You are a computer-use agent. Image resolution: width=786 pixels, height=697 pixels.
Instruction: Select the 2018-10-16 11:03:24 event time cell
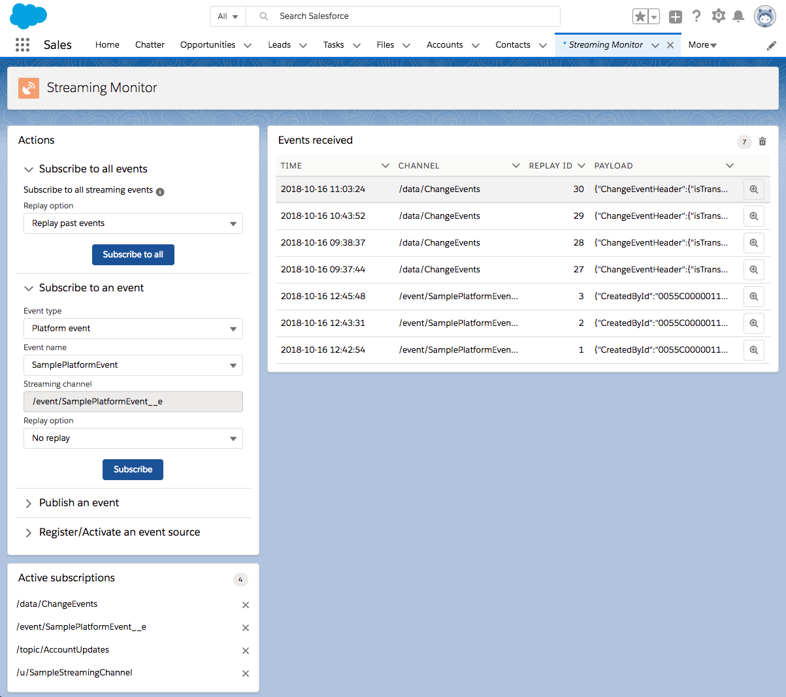[323, 189]
